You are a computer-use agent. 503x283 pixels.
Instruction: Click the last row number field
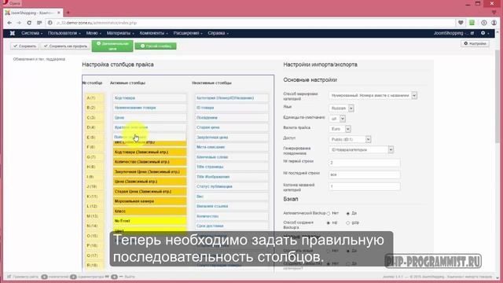[x=365, y=175]
